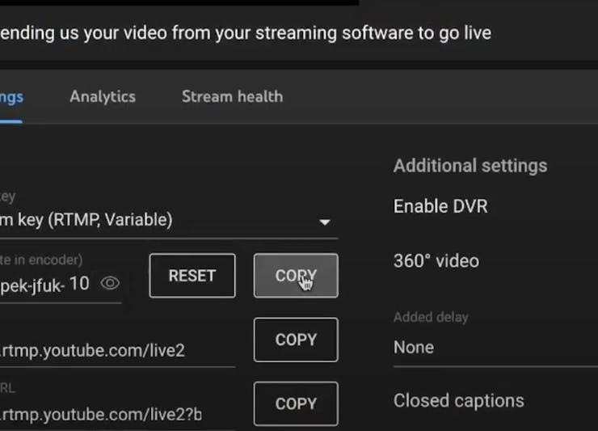Viewport: 598px width, 431px height.
Task: Open the Added delay None dropdown
Action: pyautogui.click(x=495, y=348)
